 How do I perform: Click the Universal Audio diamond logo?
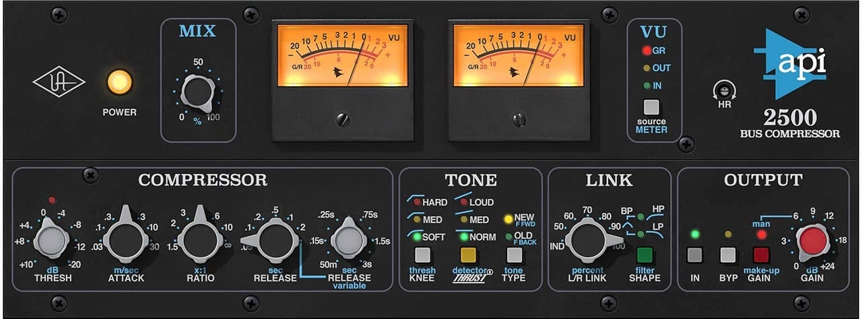(x=59, y=84)
